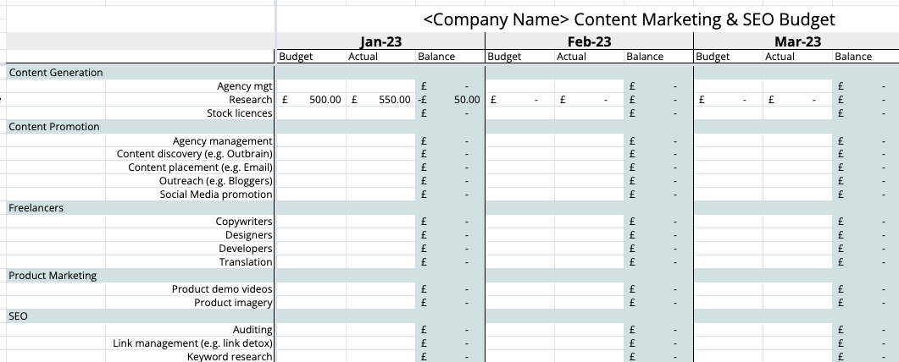This screenshot has width=899, height=362.
Task: Select the Jan-23 month header
Action: tap(380, 41)
